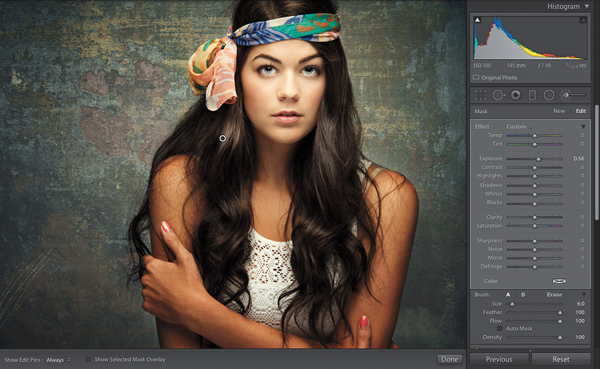Switch to brush B

(523, 295)
